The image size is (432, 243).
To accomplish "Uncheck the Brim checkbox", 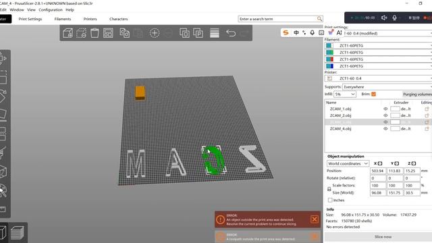I will (x=373, y=94).
